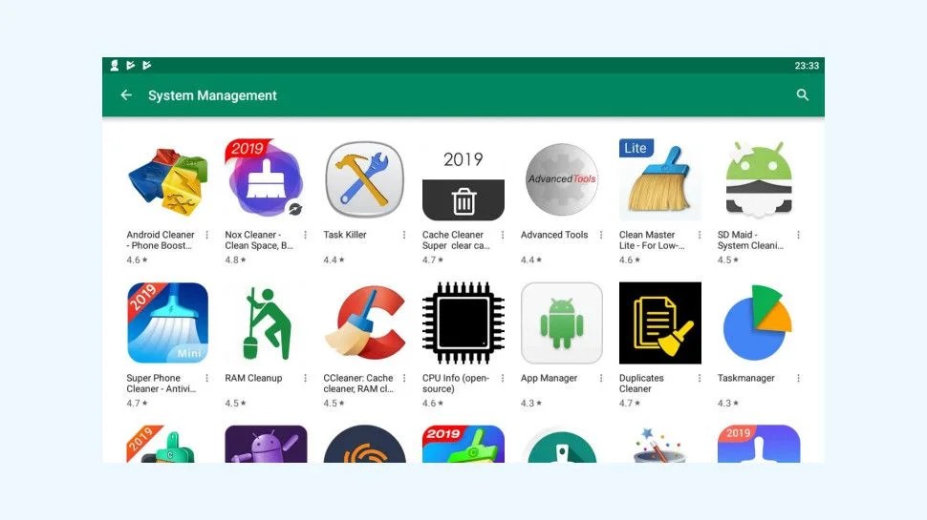The height and width of the screenshot is (520, 927).
Task: Click the Cache Cleaner Super clear title
Action: pyautogui.click(x=456, y=240)
